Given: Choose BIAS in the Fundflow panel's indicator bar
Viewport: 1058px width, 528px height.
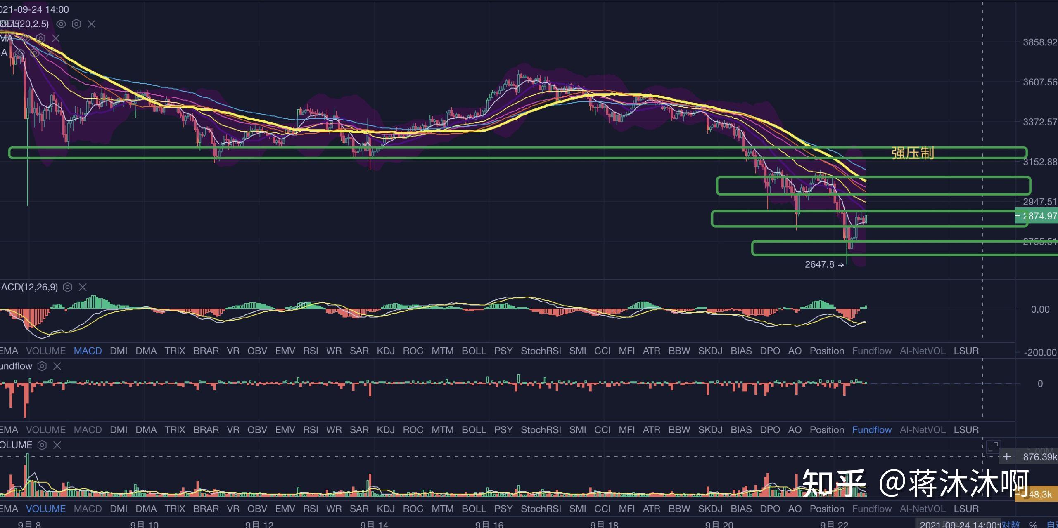Looking at the screenshot, I should click(x=741, y=430).
